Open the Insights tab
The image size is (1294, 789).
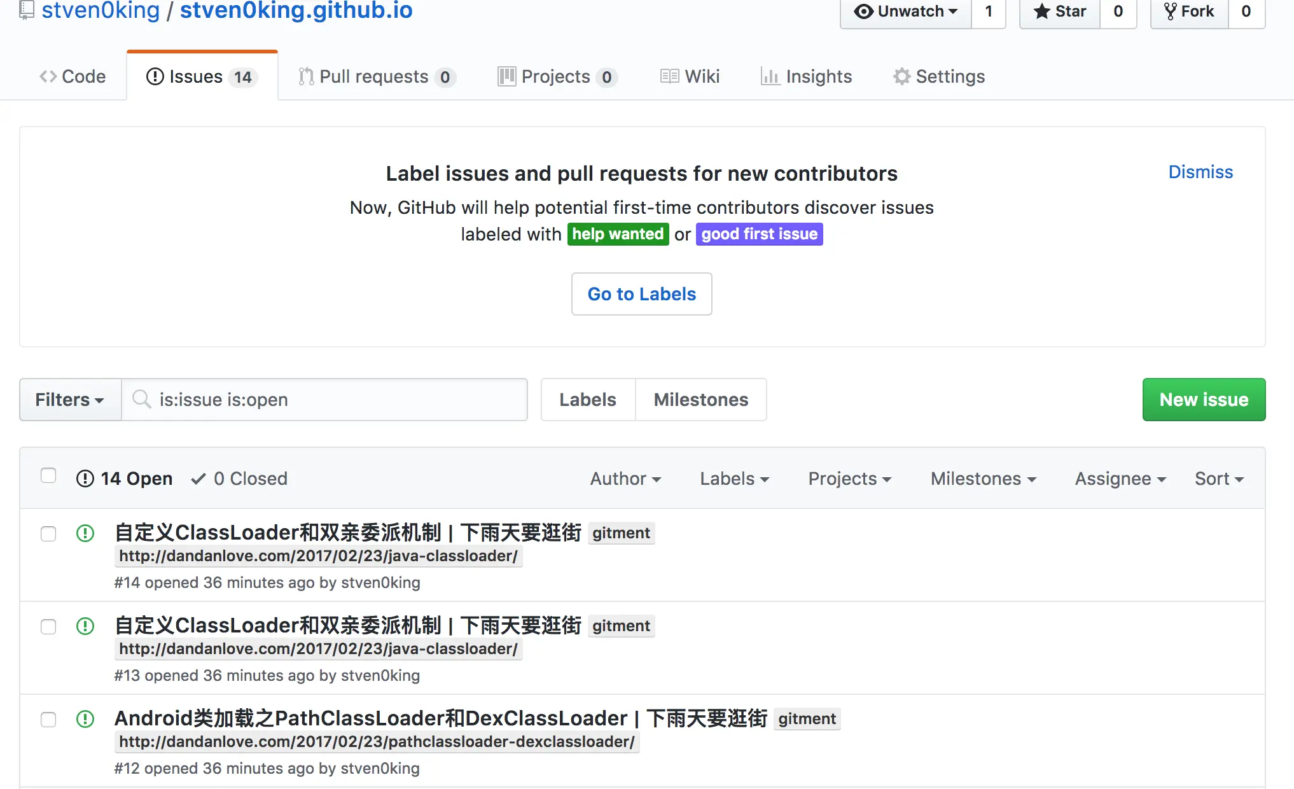(x=806, y=77)
